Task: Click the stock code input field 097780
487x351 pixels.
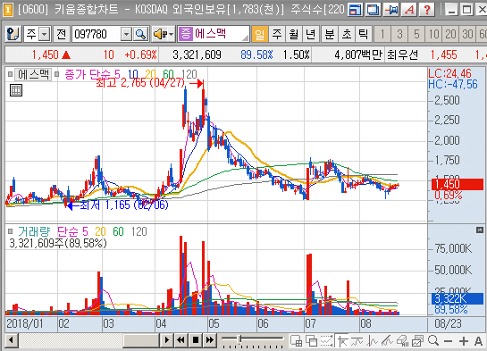Action: (x=97, y=34)
